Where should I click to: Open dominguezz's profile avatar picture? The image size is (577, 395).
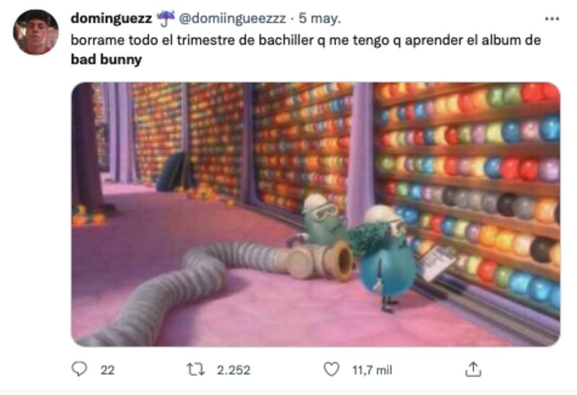(35, 32)
